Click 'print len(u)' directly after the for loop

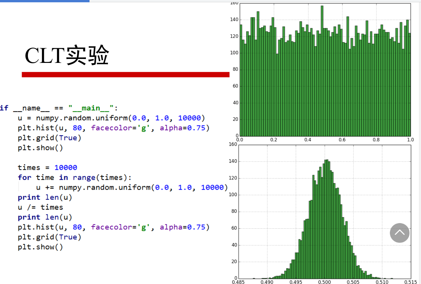pos(45,198)
